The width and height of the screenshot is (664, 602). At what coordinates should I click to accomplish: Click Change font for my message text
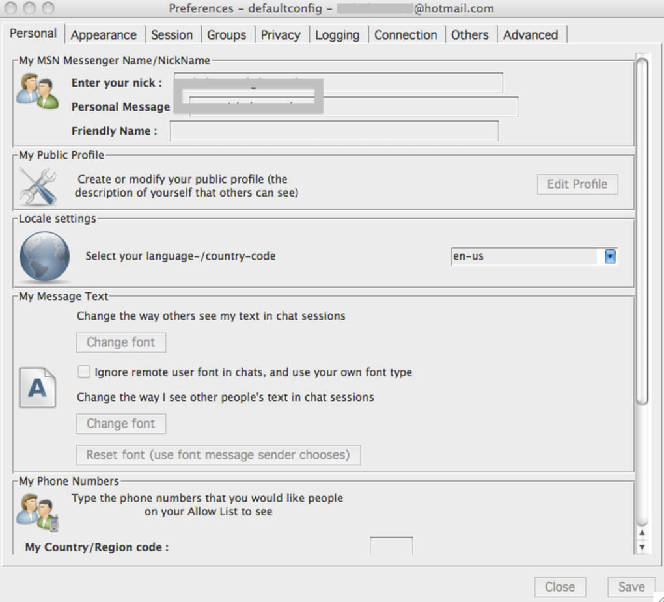(120, 342)
